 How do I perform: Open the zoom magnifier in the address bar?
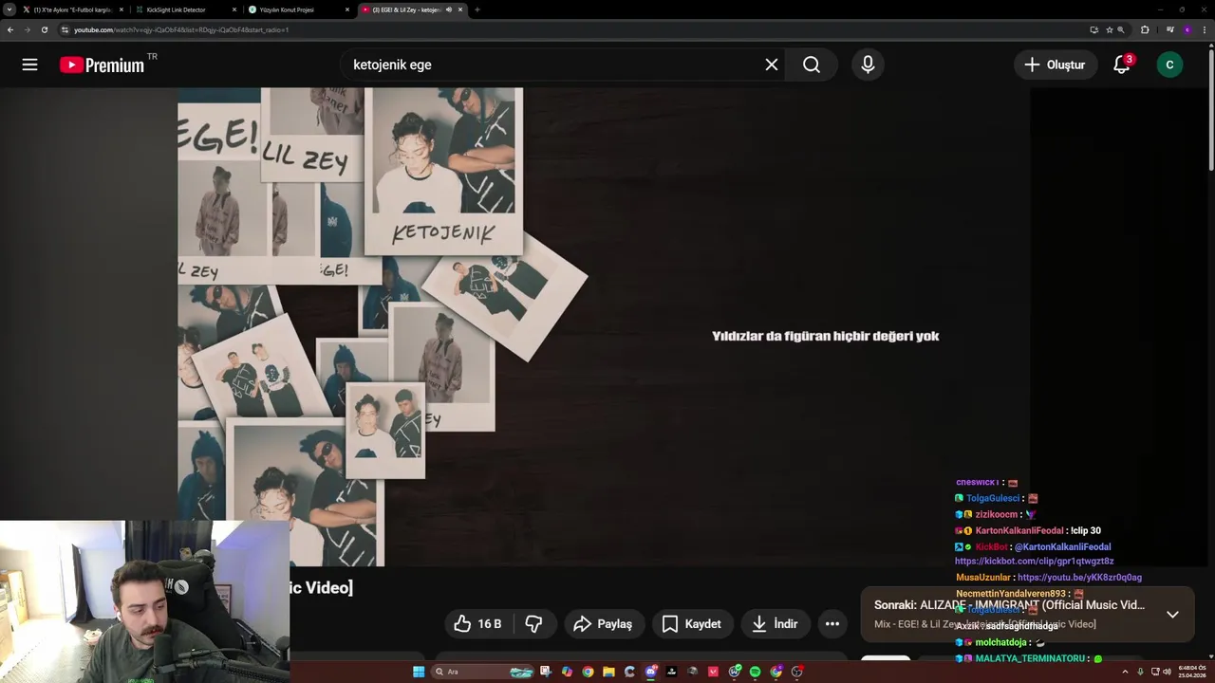pos(1121,29)
